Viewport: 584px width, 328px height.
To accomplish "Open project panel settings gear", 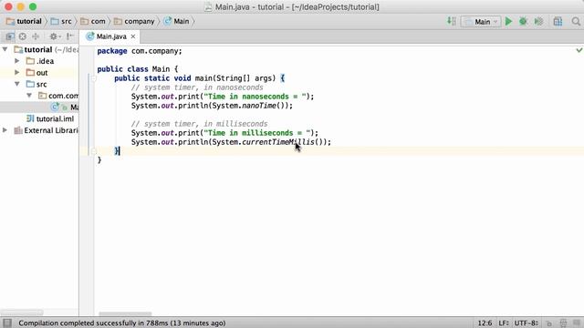I will tap(55, 36).
